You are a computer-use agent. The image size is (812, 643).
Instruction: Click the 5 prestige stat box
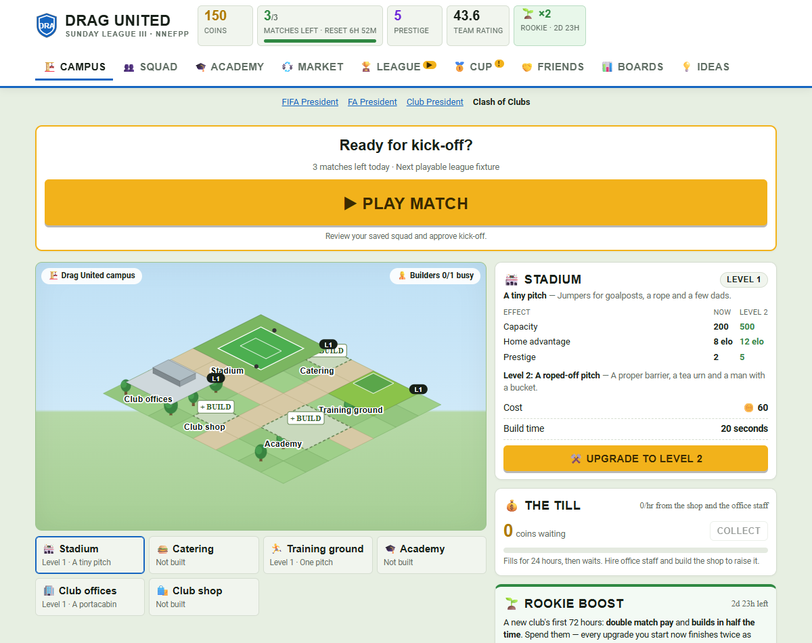(415, 26)
